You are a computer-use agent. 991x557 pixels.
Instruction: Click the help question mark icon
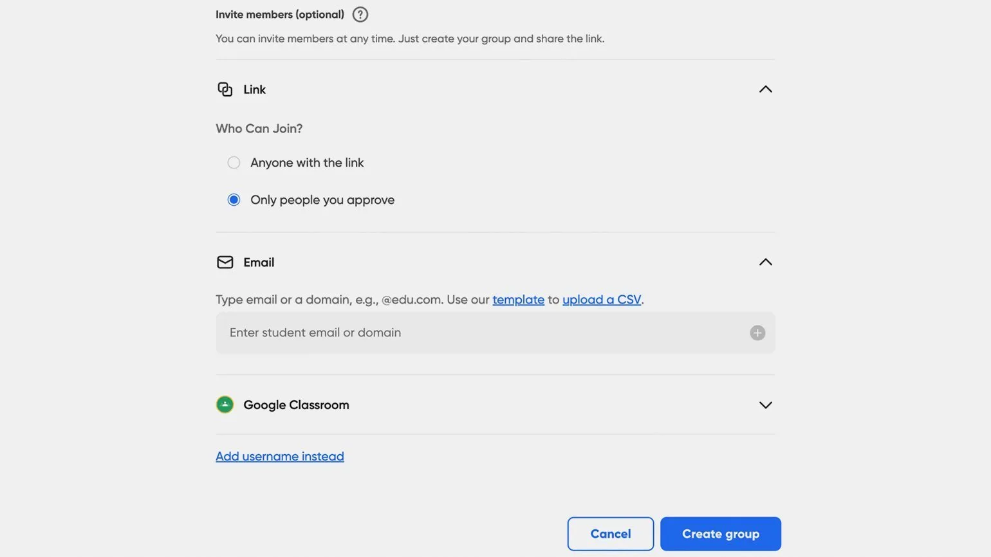point(360,14)
